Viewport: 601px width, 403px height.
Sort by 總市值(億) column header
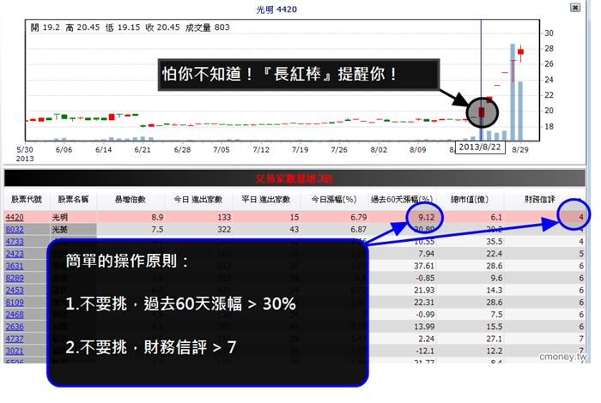(470, 200)
